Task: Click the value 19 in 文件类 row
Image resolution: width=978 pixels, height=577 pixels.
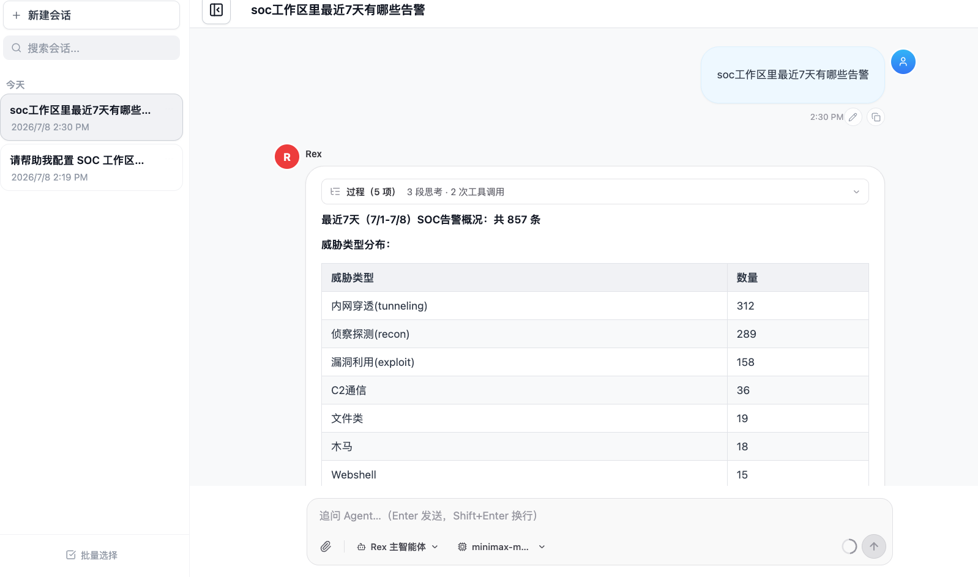Action: 742,419
